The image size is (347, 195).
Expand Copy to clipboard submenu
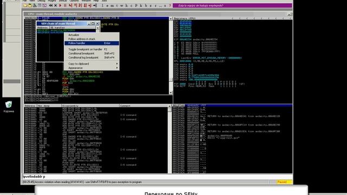tap(92, 64)
